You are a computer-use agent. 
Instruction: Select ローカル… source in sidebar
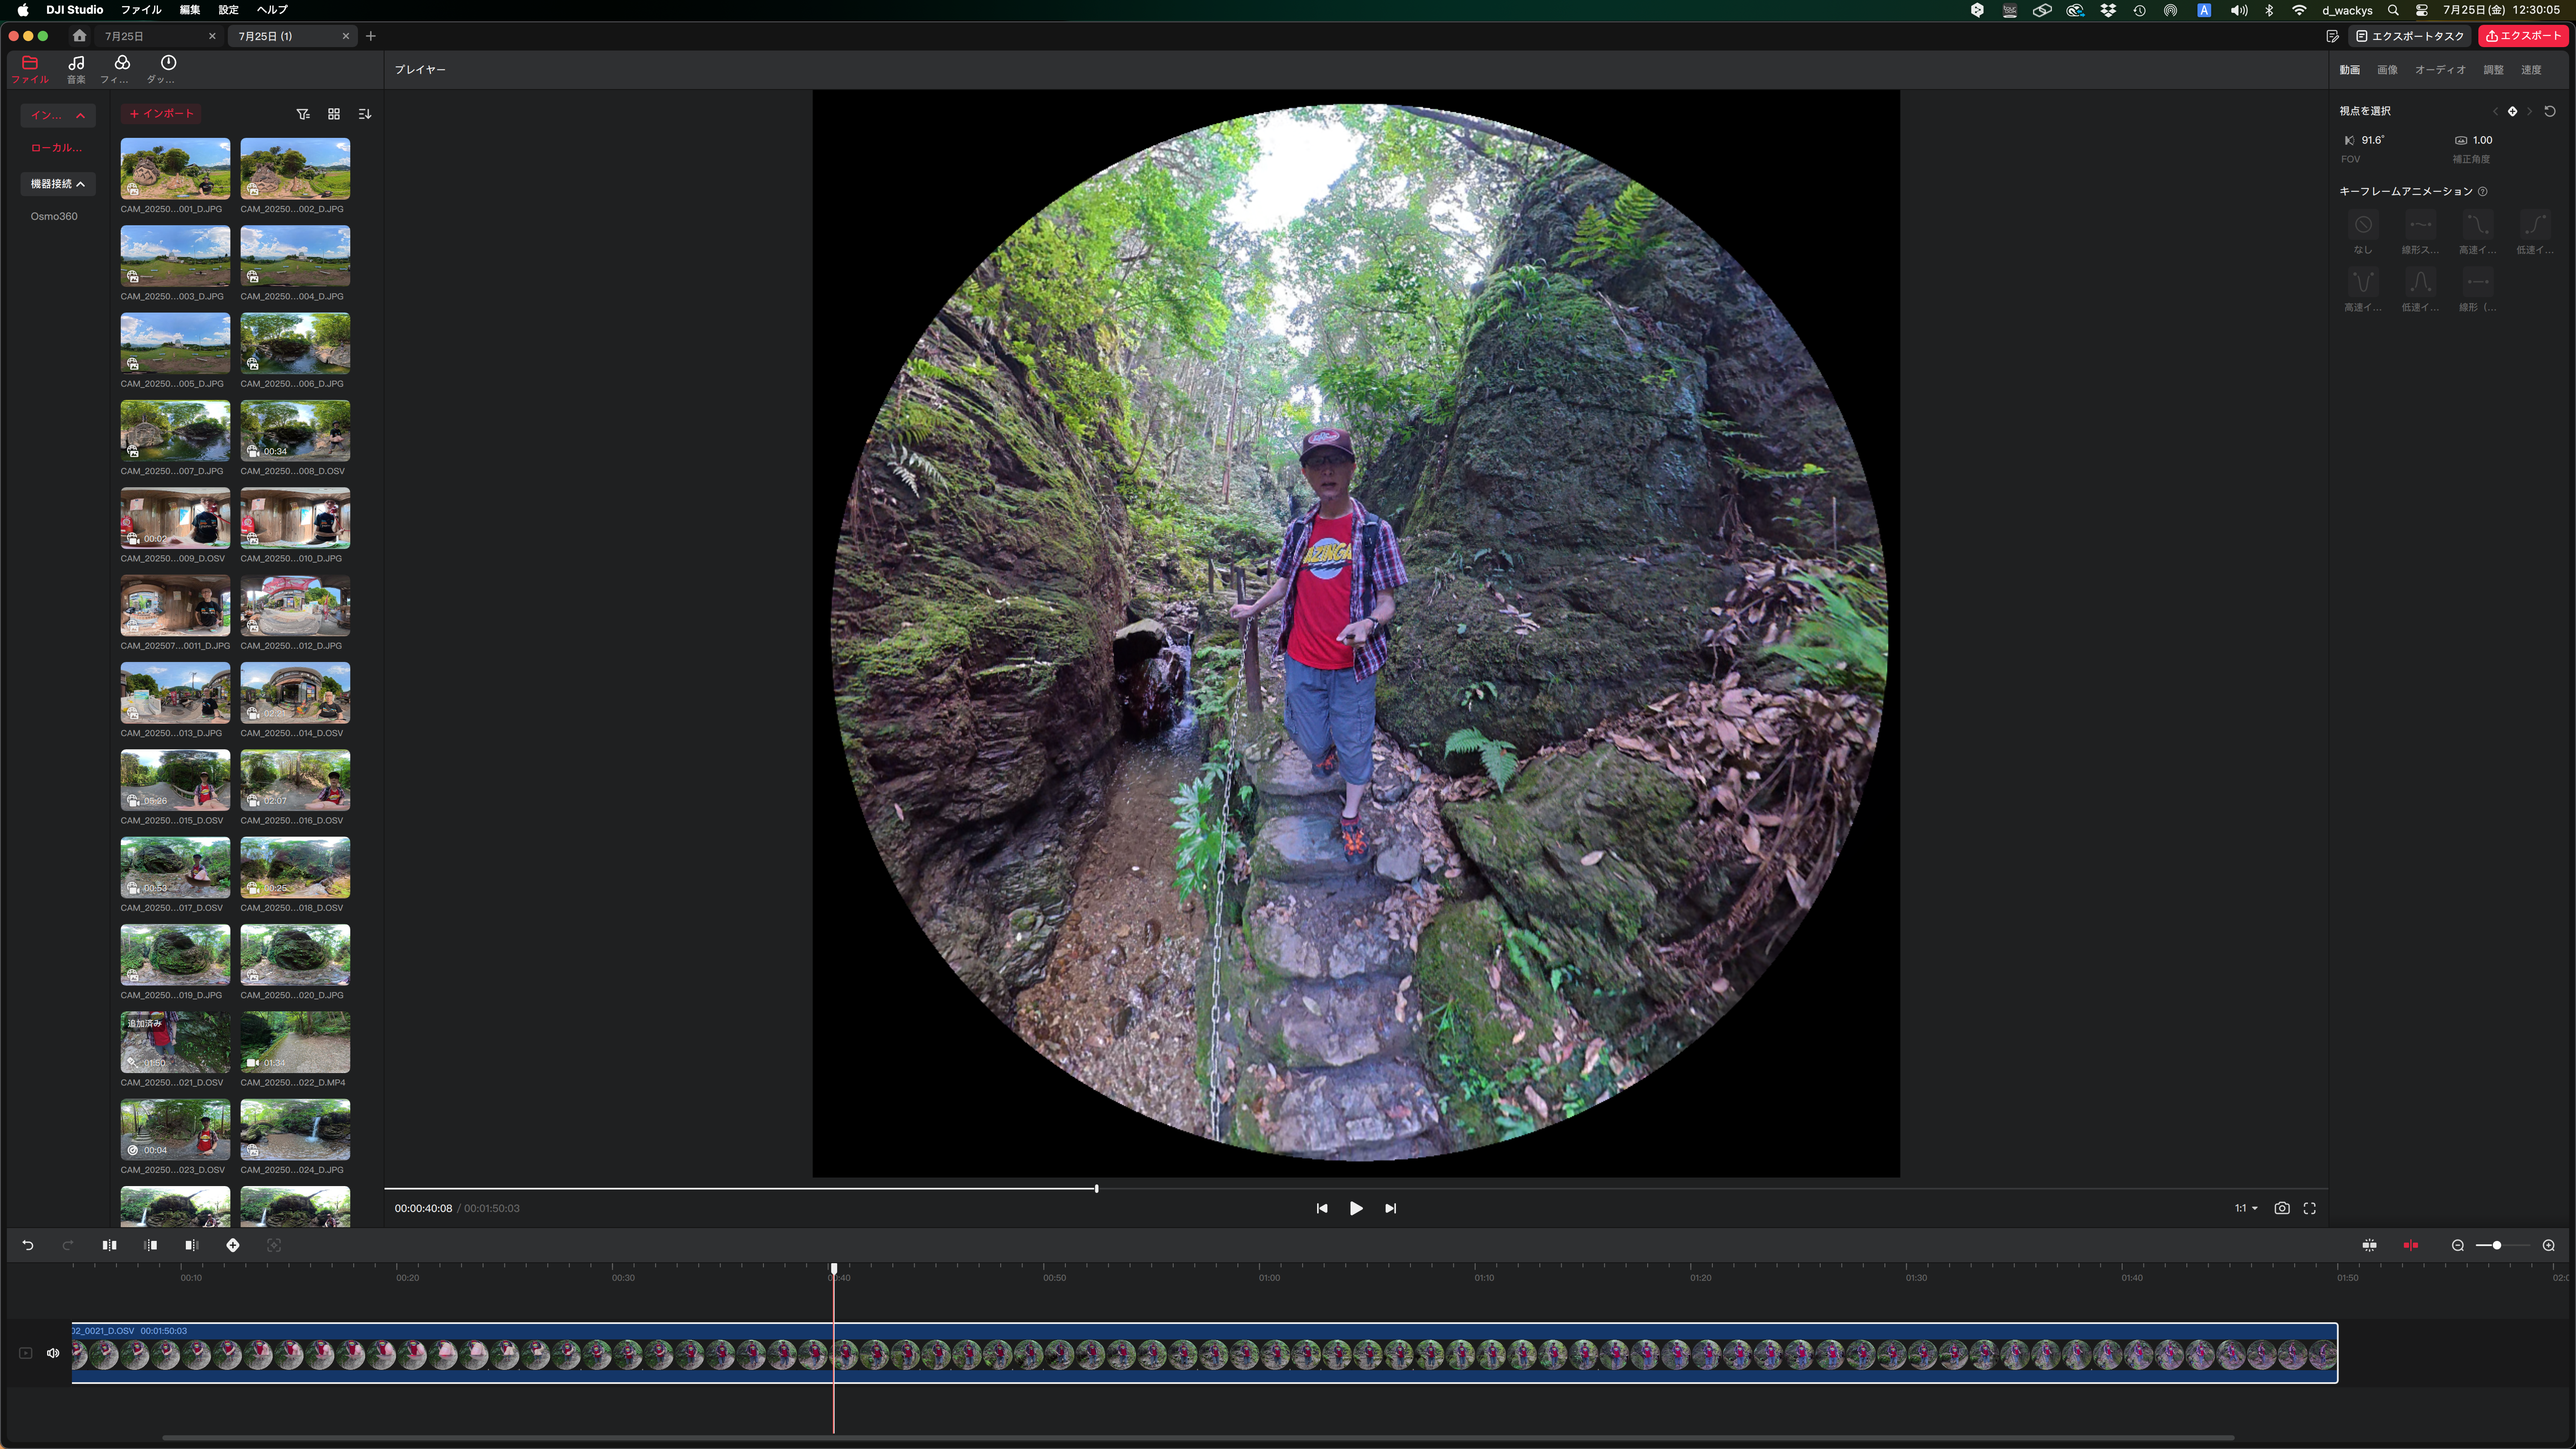tap(56, 148)
